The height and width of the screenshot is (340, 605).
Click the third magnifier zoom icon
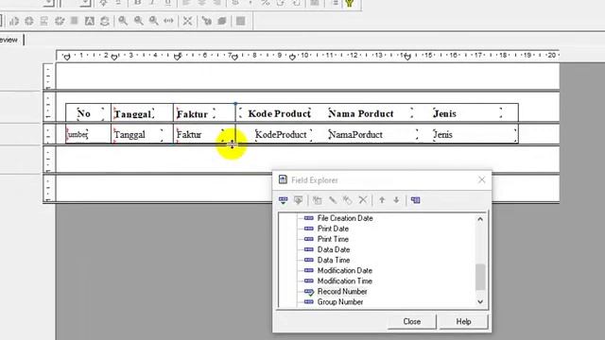[153, 21]
